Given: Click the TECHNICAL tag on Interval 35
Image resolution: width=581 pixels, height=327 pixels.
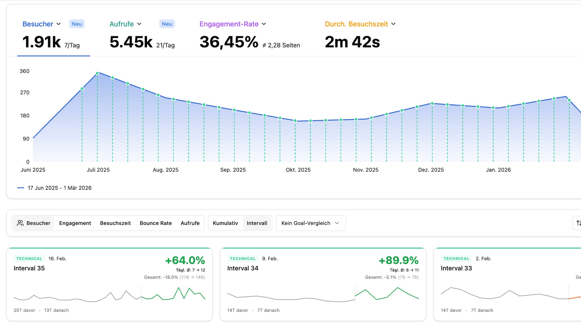Looking at the screenshot, I should pyautogui.click(x=29, y=259).
